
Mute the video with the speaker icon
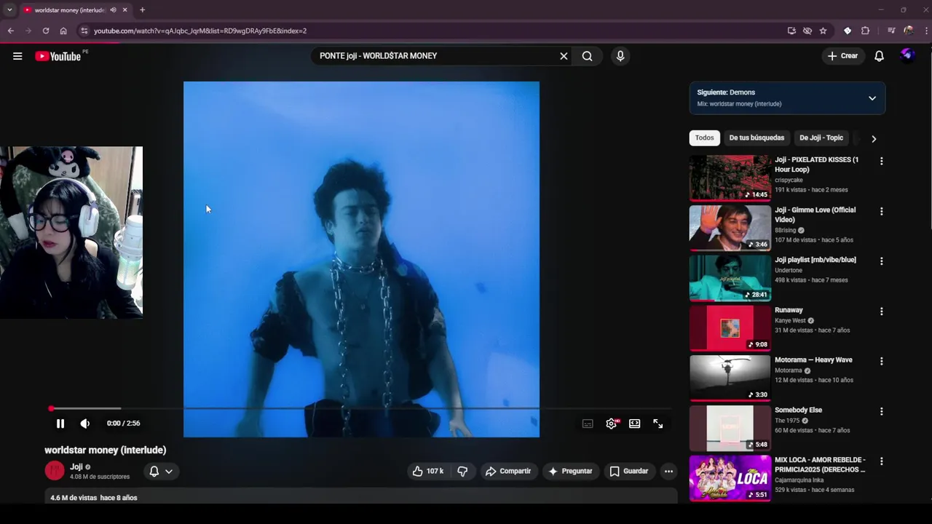pyautogui.click(x=85, y=424)
